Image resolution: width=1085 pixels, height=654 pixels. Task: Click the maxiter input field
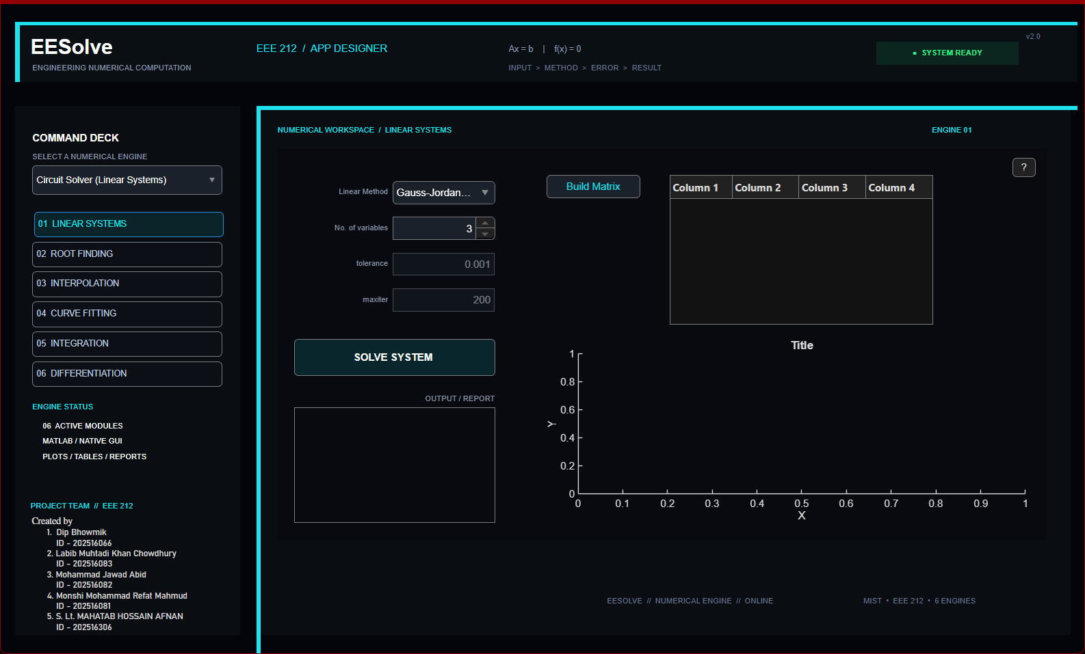coord(443,300)
